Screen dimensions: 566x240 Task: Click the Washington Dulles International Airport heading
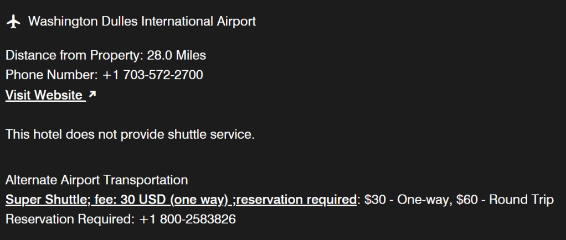(x=142, y=22)
